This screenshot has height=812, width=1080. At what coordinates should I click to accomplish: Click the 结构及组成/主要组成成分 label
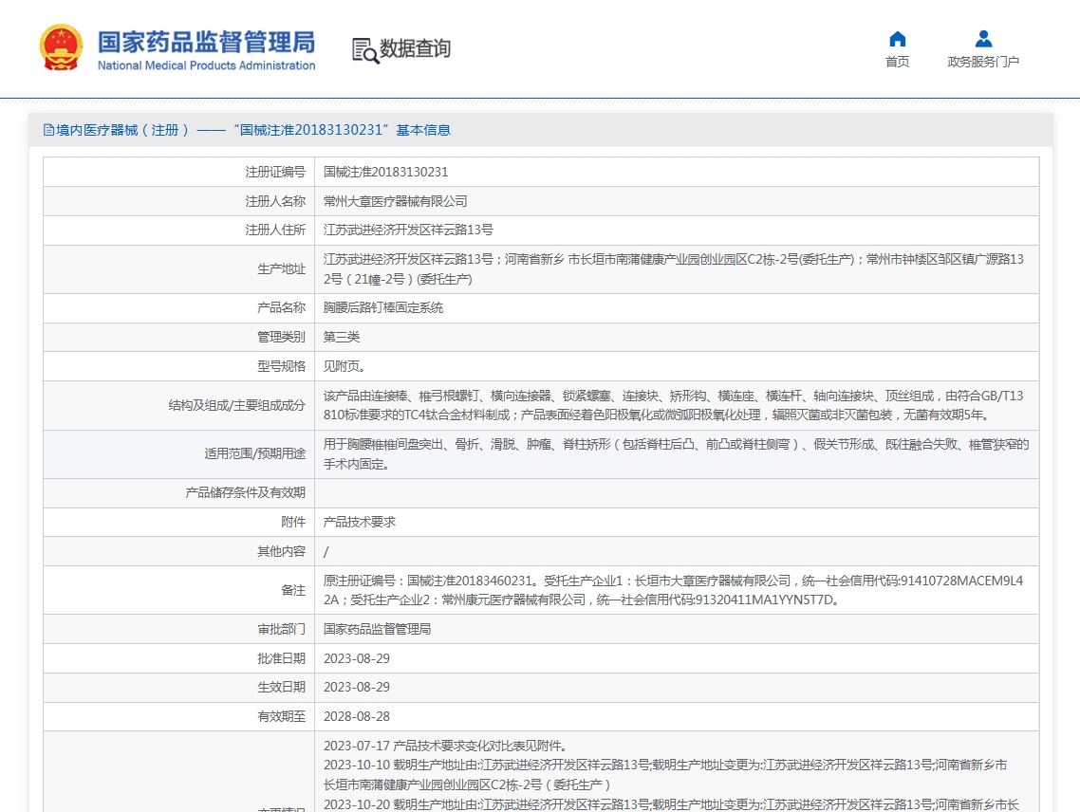pyautogui.click(x=237, y=406)
